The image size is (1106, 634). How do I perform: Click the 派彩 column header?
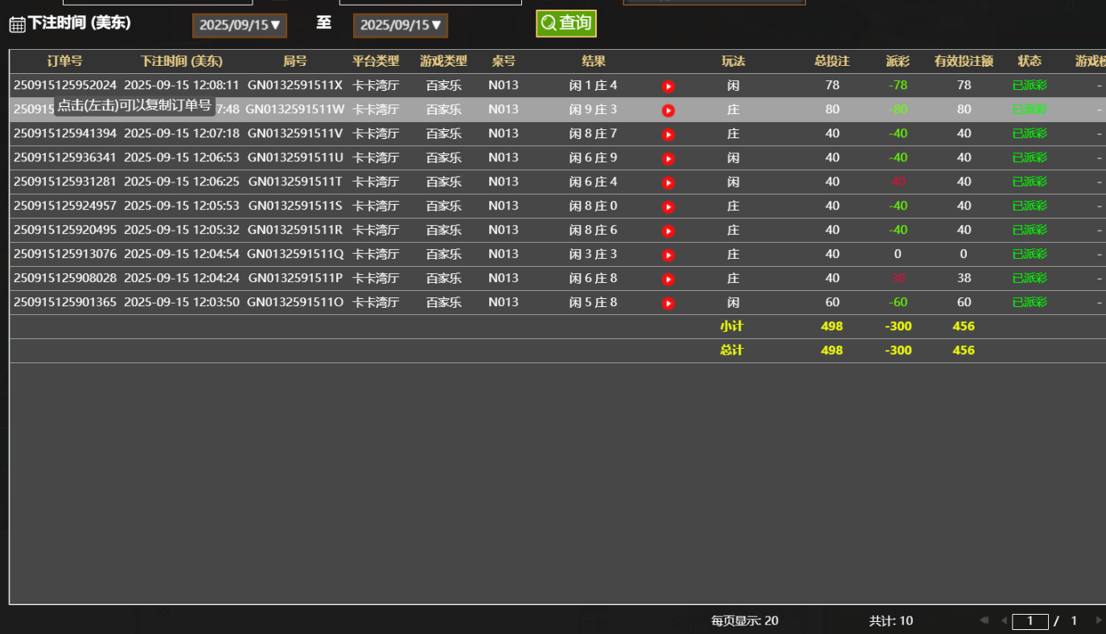[x=898, y=61]
